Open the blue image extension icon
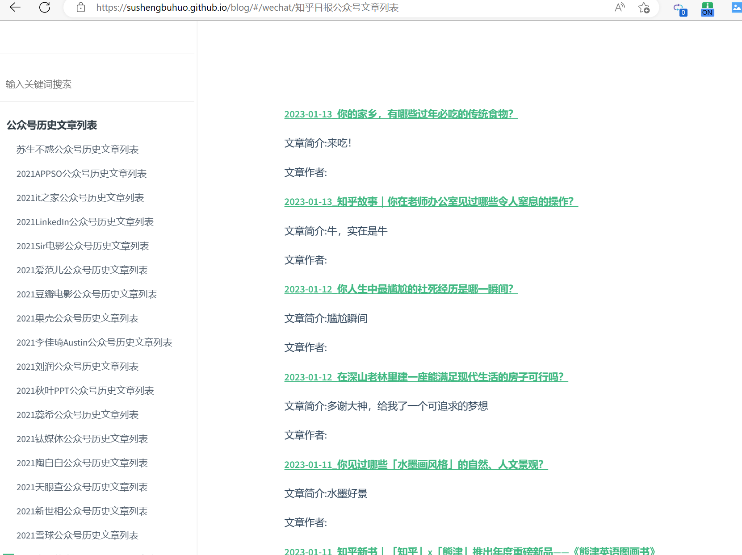 coord(736,8)
